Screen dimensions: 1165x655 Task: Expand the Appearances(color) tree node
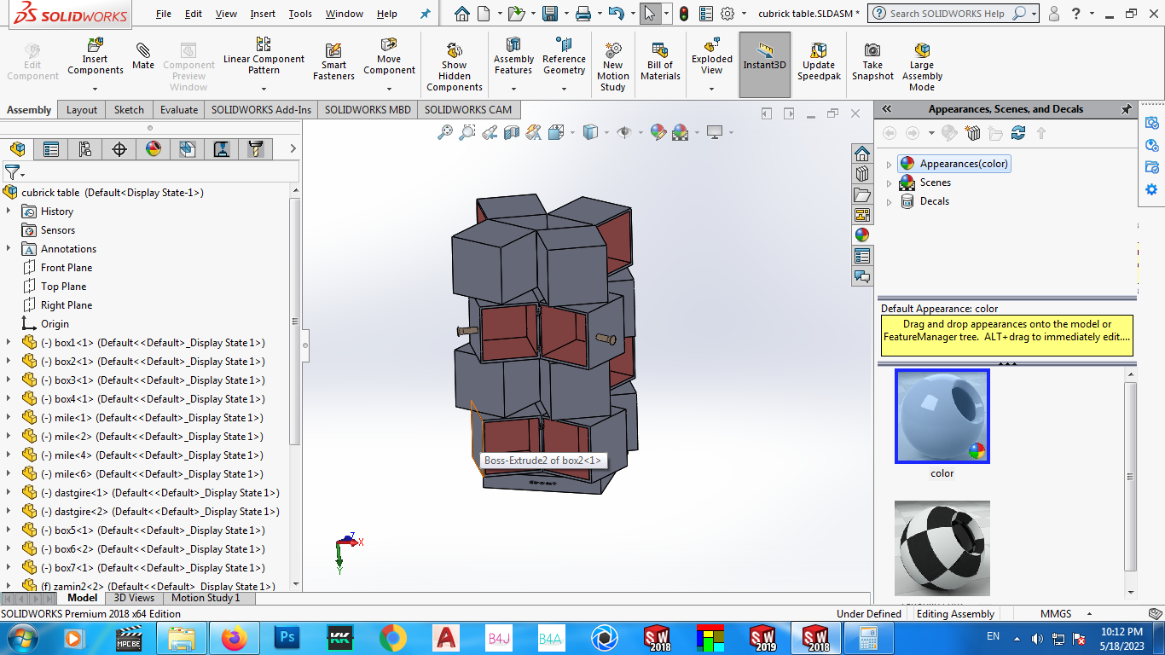(889, 164)
